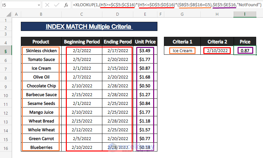Select the $3.49 unit price cell
263x158 pixels.
coord(145,50)
